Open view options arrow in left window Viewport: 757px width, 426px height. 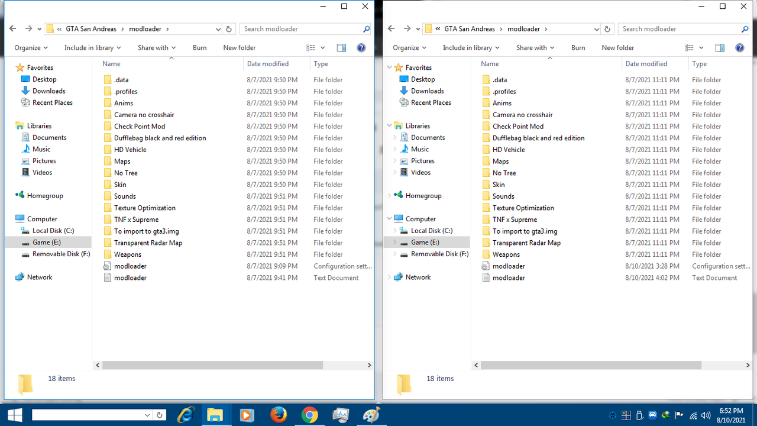pyautogui.click(x=323, y=48)
